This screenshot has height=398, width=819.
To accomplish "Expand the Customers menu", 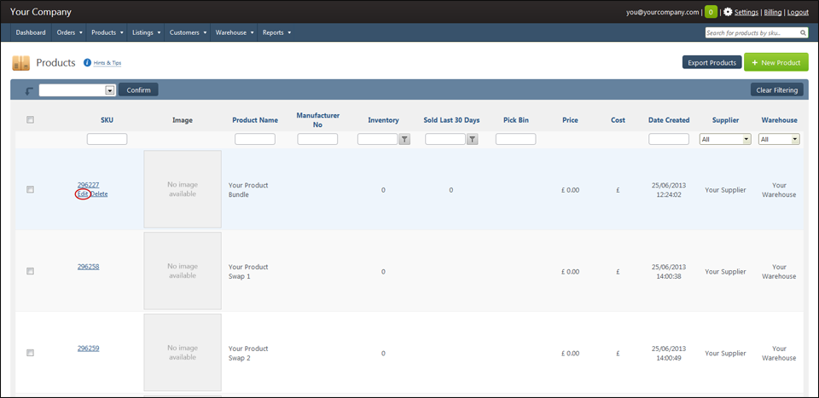I will tap(188, 32).
